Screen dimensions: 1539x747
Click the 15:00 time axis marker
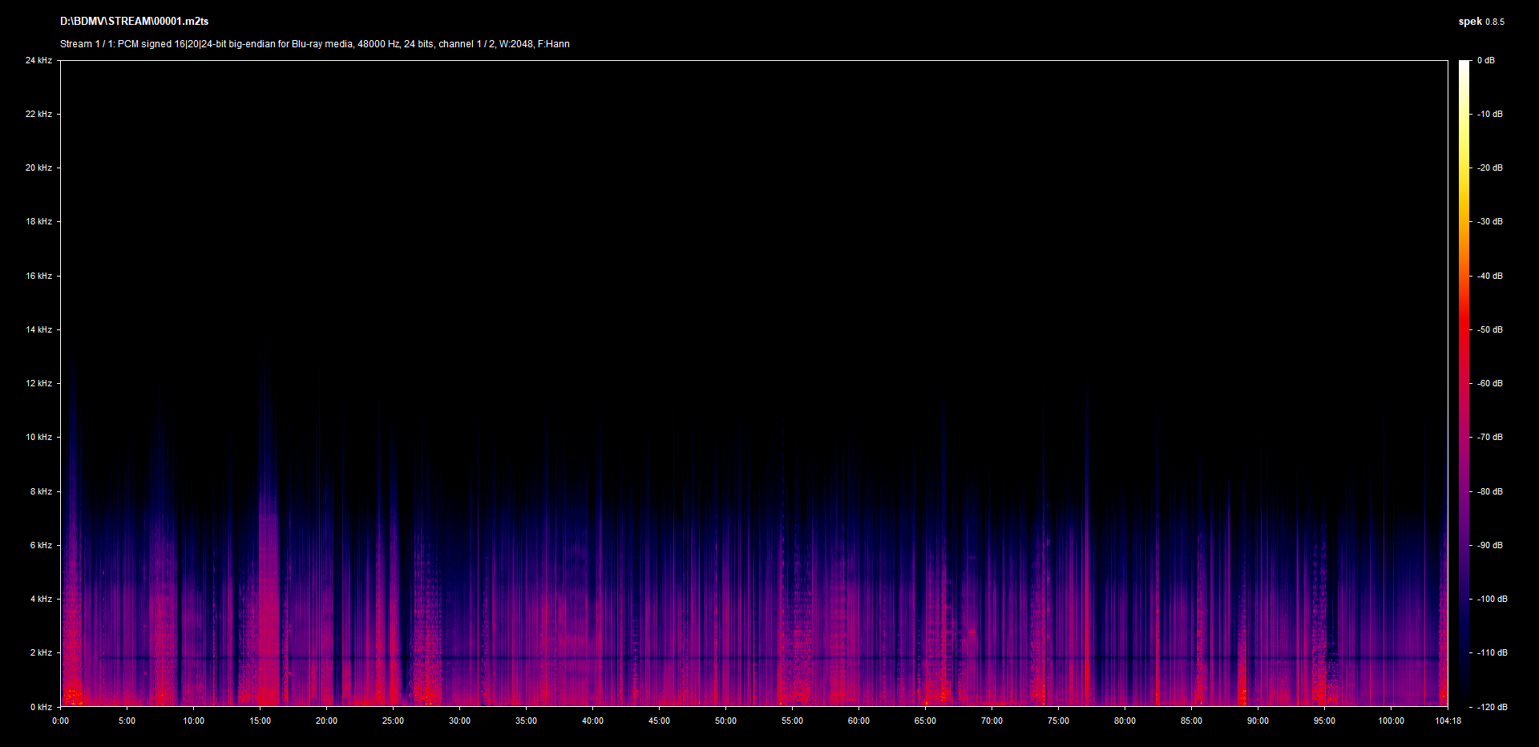click(260, 721)
